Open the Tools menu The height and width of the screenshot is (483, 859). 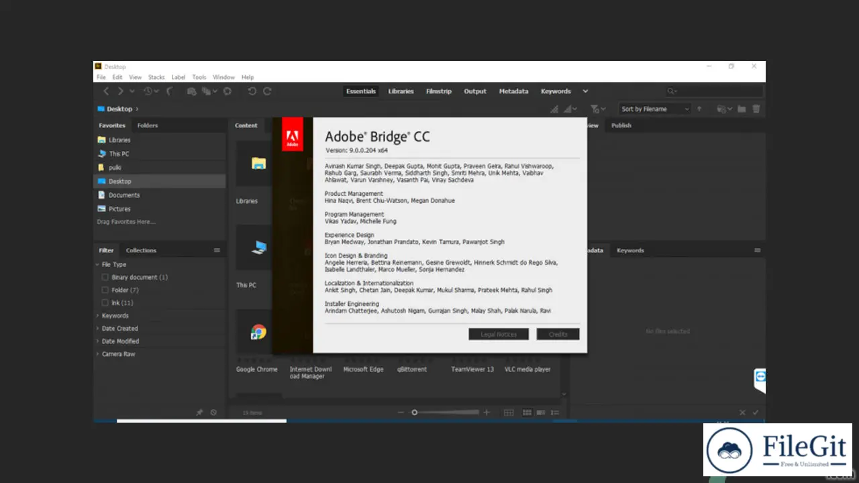(199, 77)
